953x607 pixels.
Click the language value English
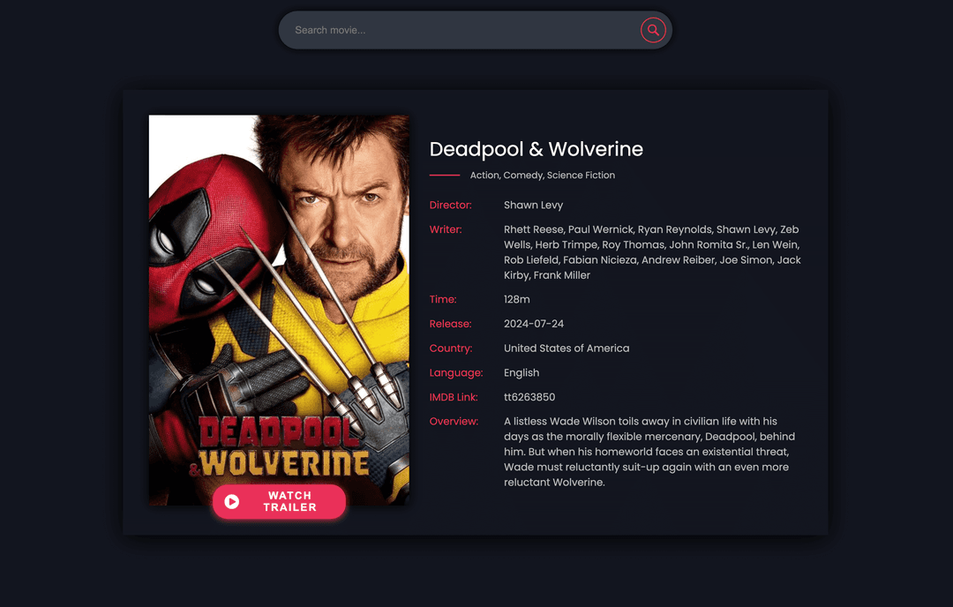pos(522,373)
